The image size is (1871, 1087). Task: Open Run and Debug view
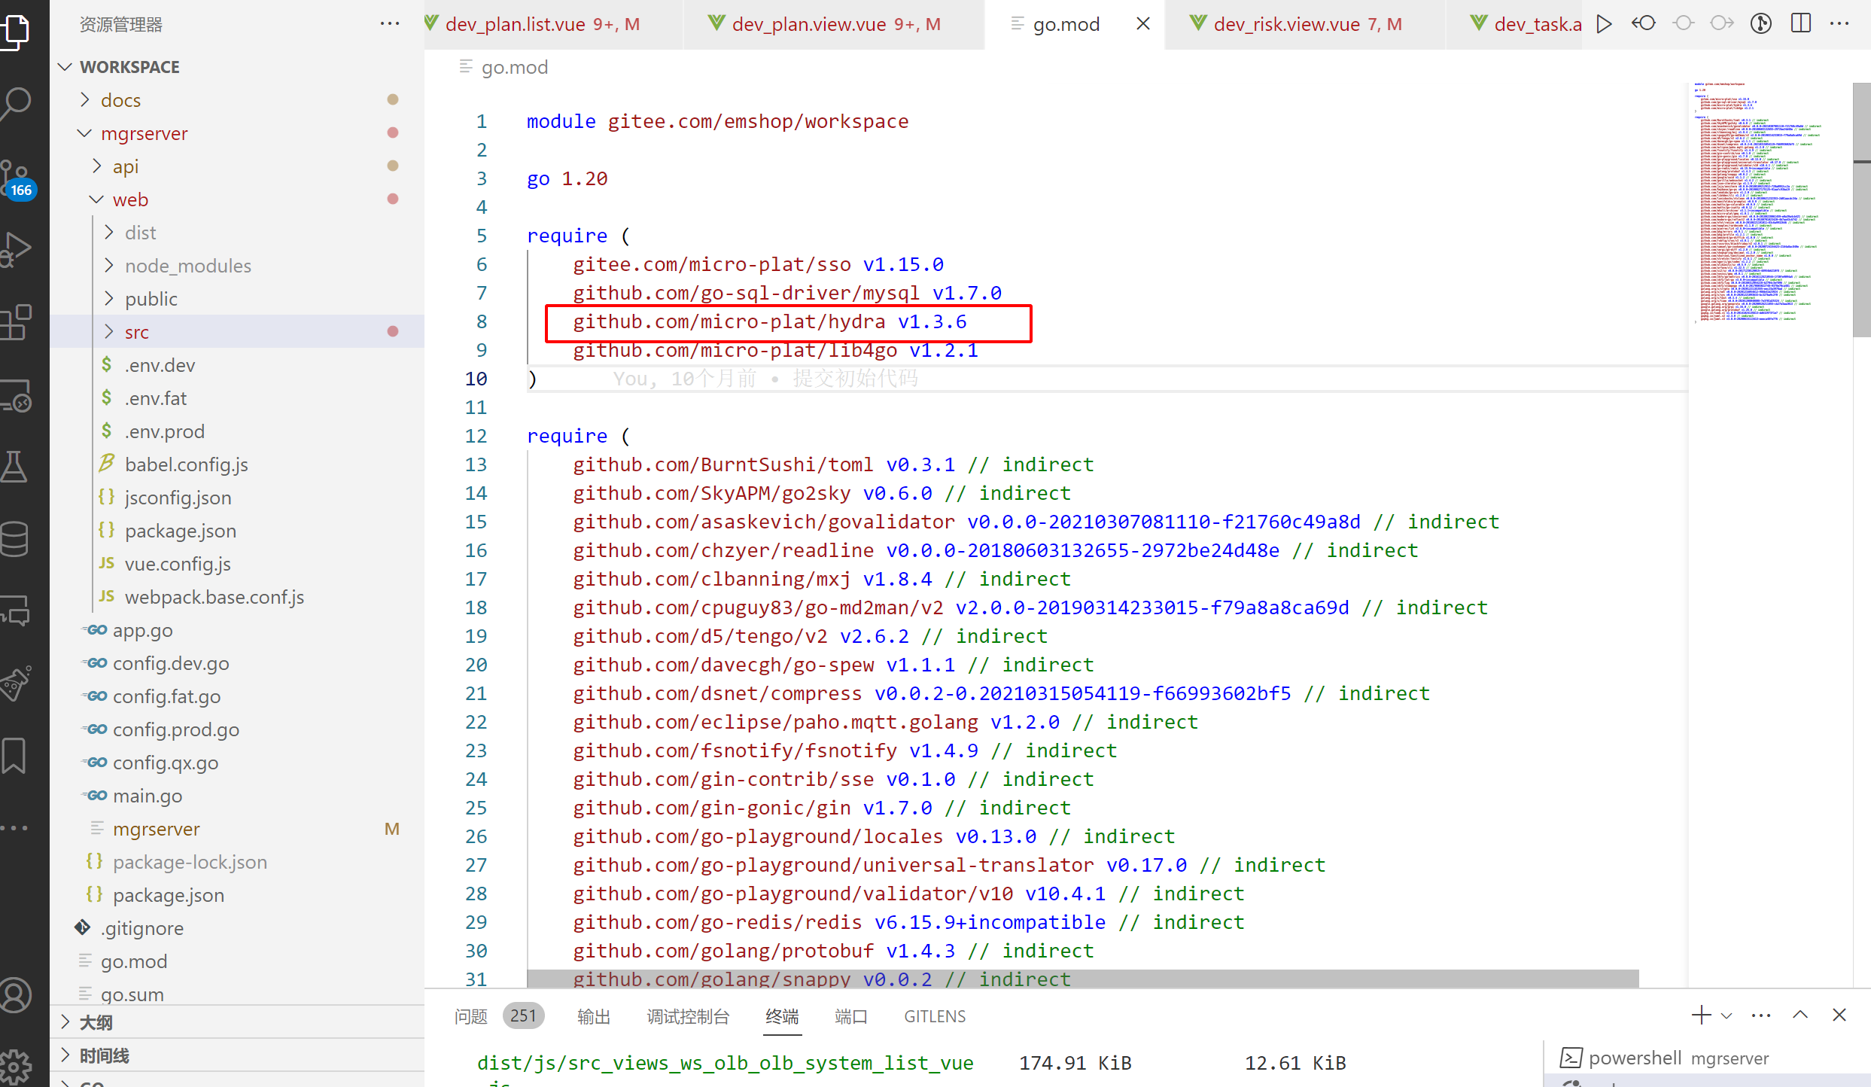[17, 248]
